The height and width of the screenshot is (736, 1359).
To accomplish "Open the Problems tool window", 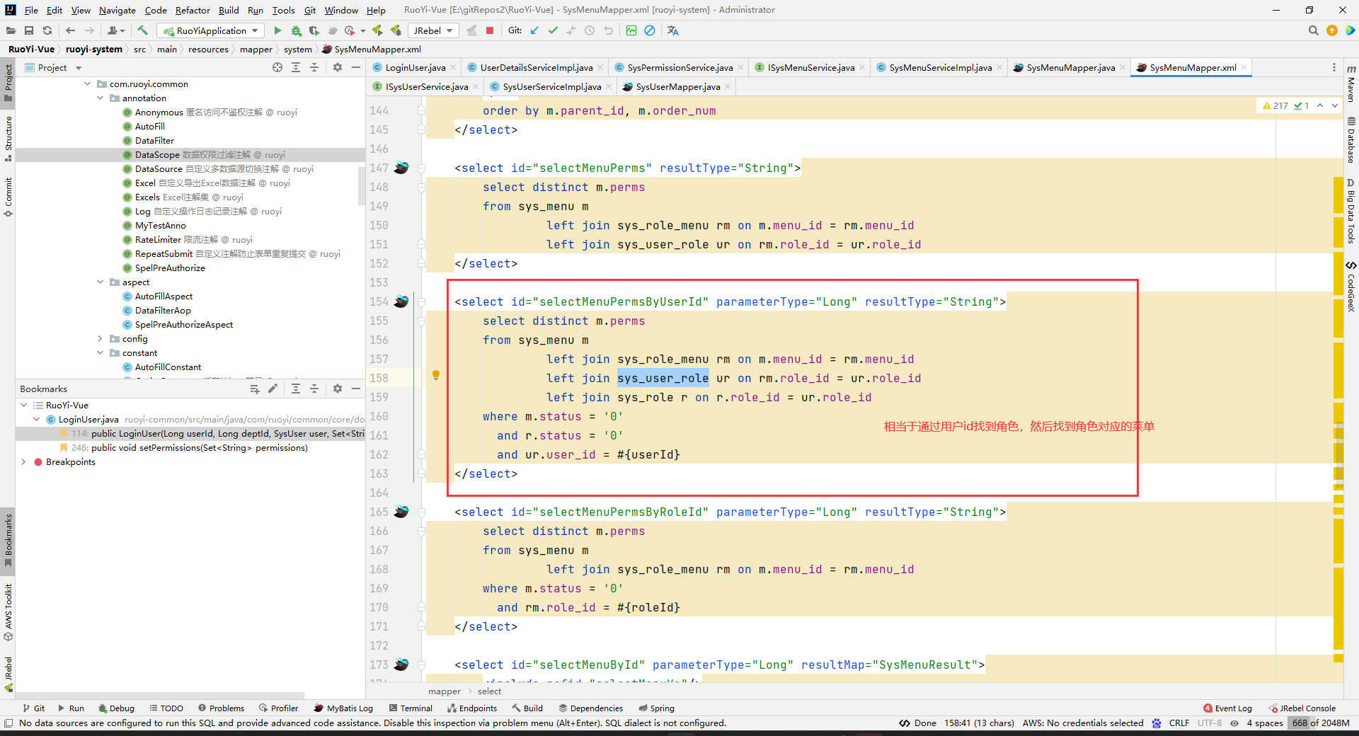I will click(x=221, y=708).
